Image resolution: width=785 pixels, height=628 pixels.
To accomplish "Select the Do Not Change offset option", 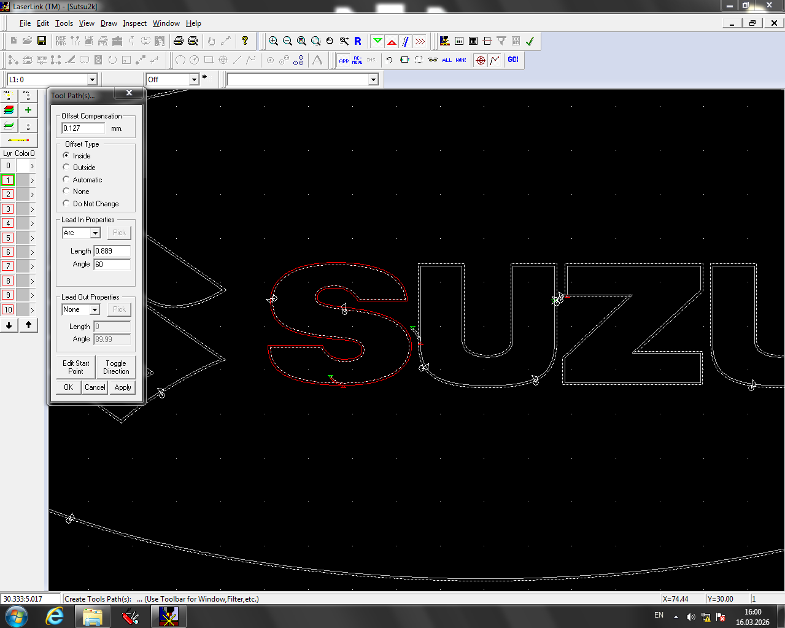I will coord(66,203).
